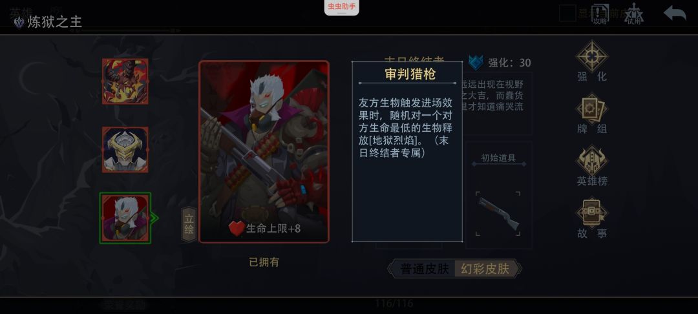698x314 pixels.
Task: Open the 英雄榜 hero ranking icon
Action: tap(591, 165)
